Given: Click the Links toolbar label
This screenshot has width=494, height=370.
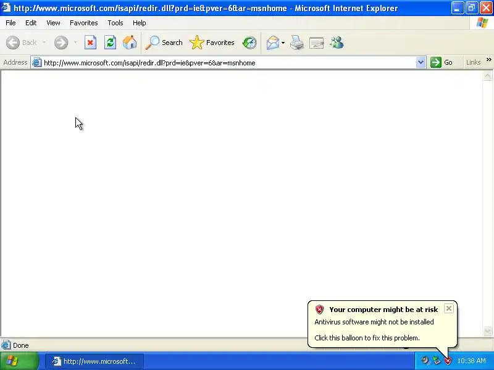Looking at the screenshot, I should click(x=473, y=62).
